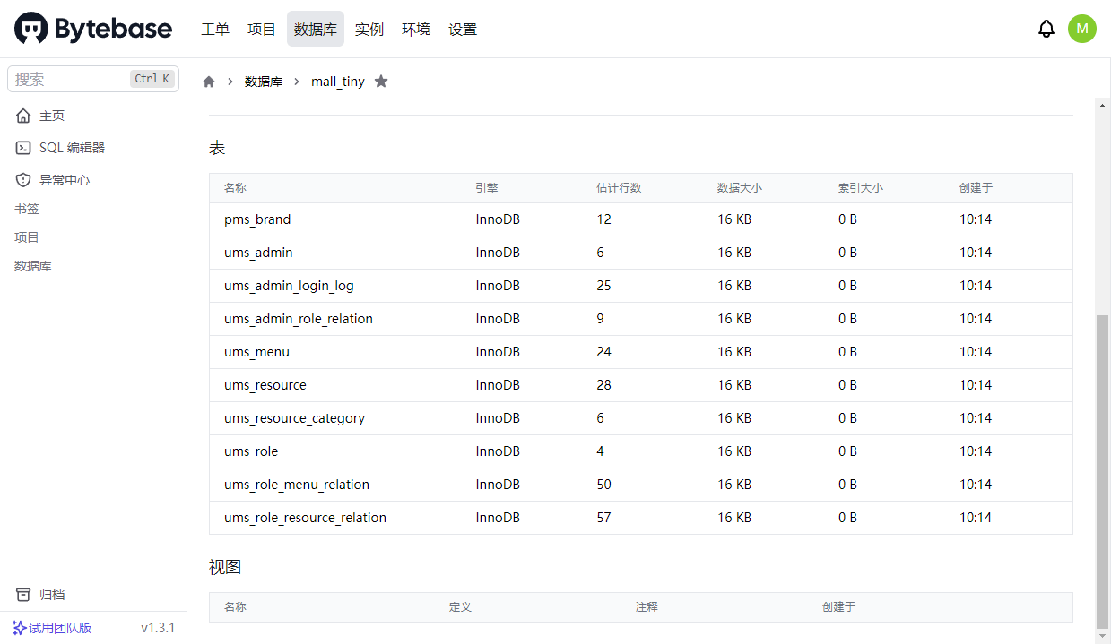Open the user avatar menu
The height and width of the screenshot is (644, 1111).
1081,29
